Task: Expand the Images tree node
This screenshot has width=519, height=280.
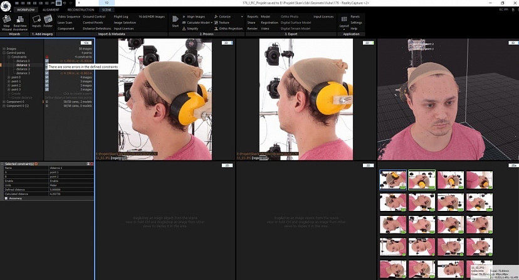Action: click(x=4, y=49)
